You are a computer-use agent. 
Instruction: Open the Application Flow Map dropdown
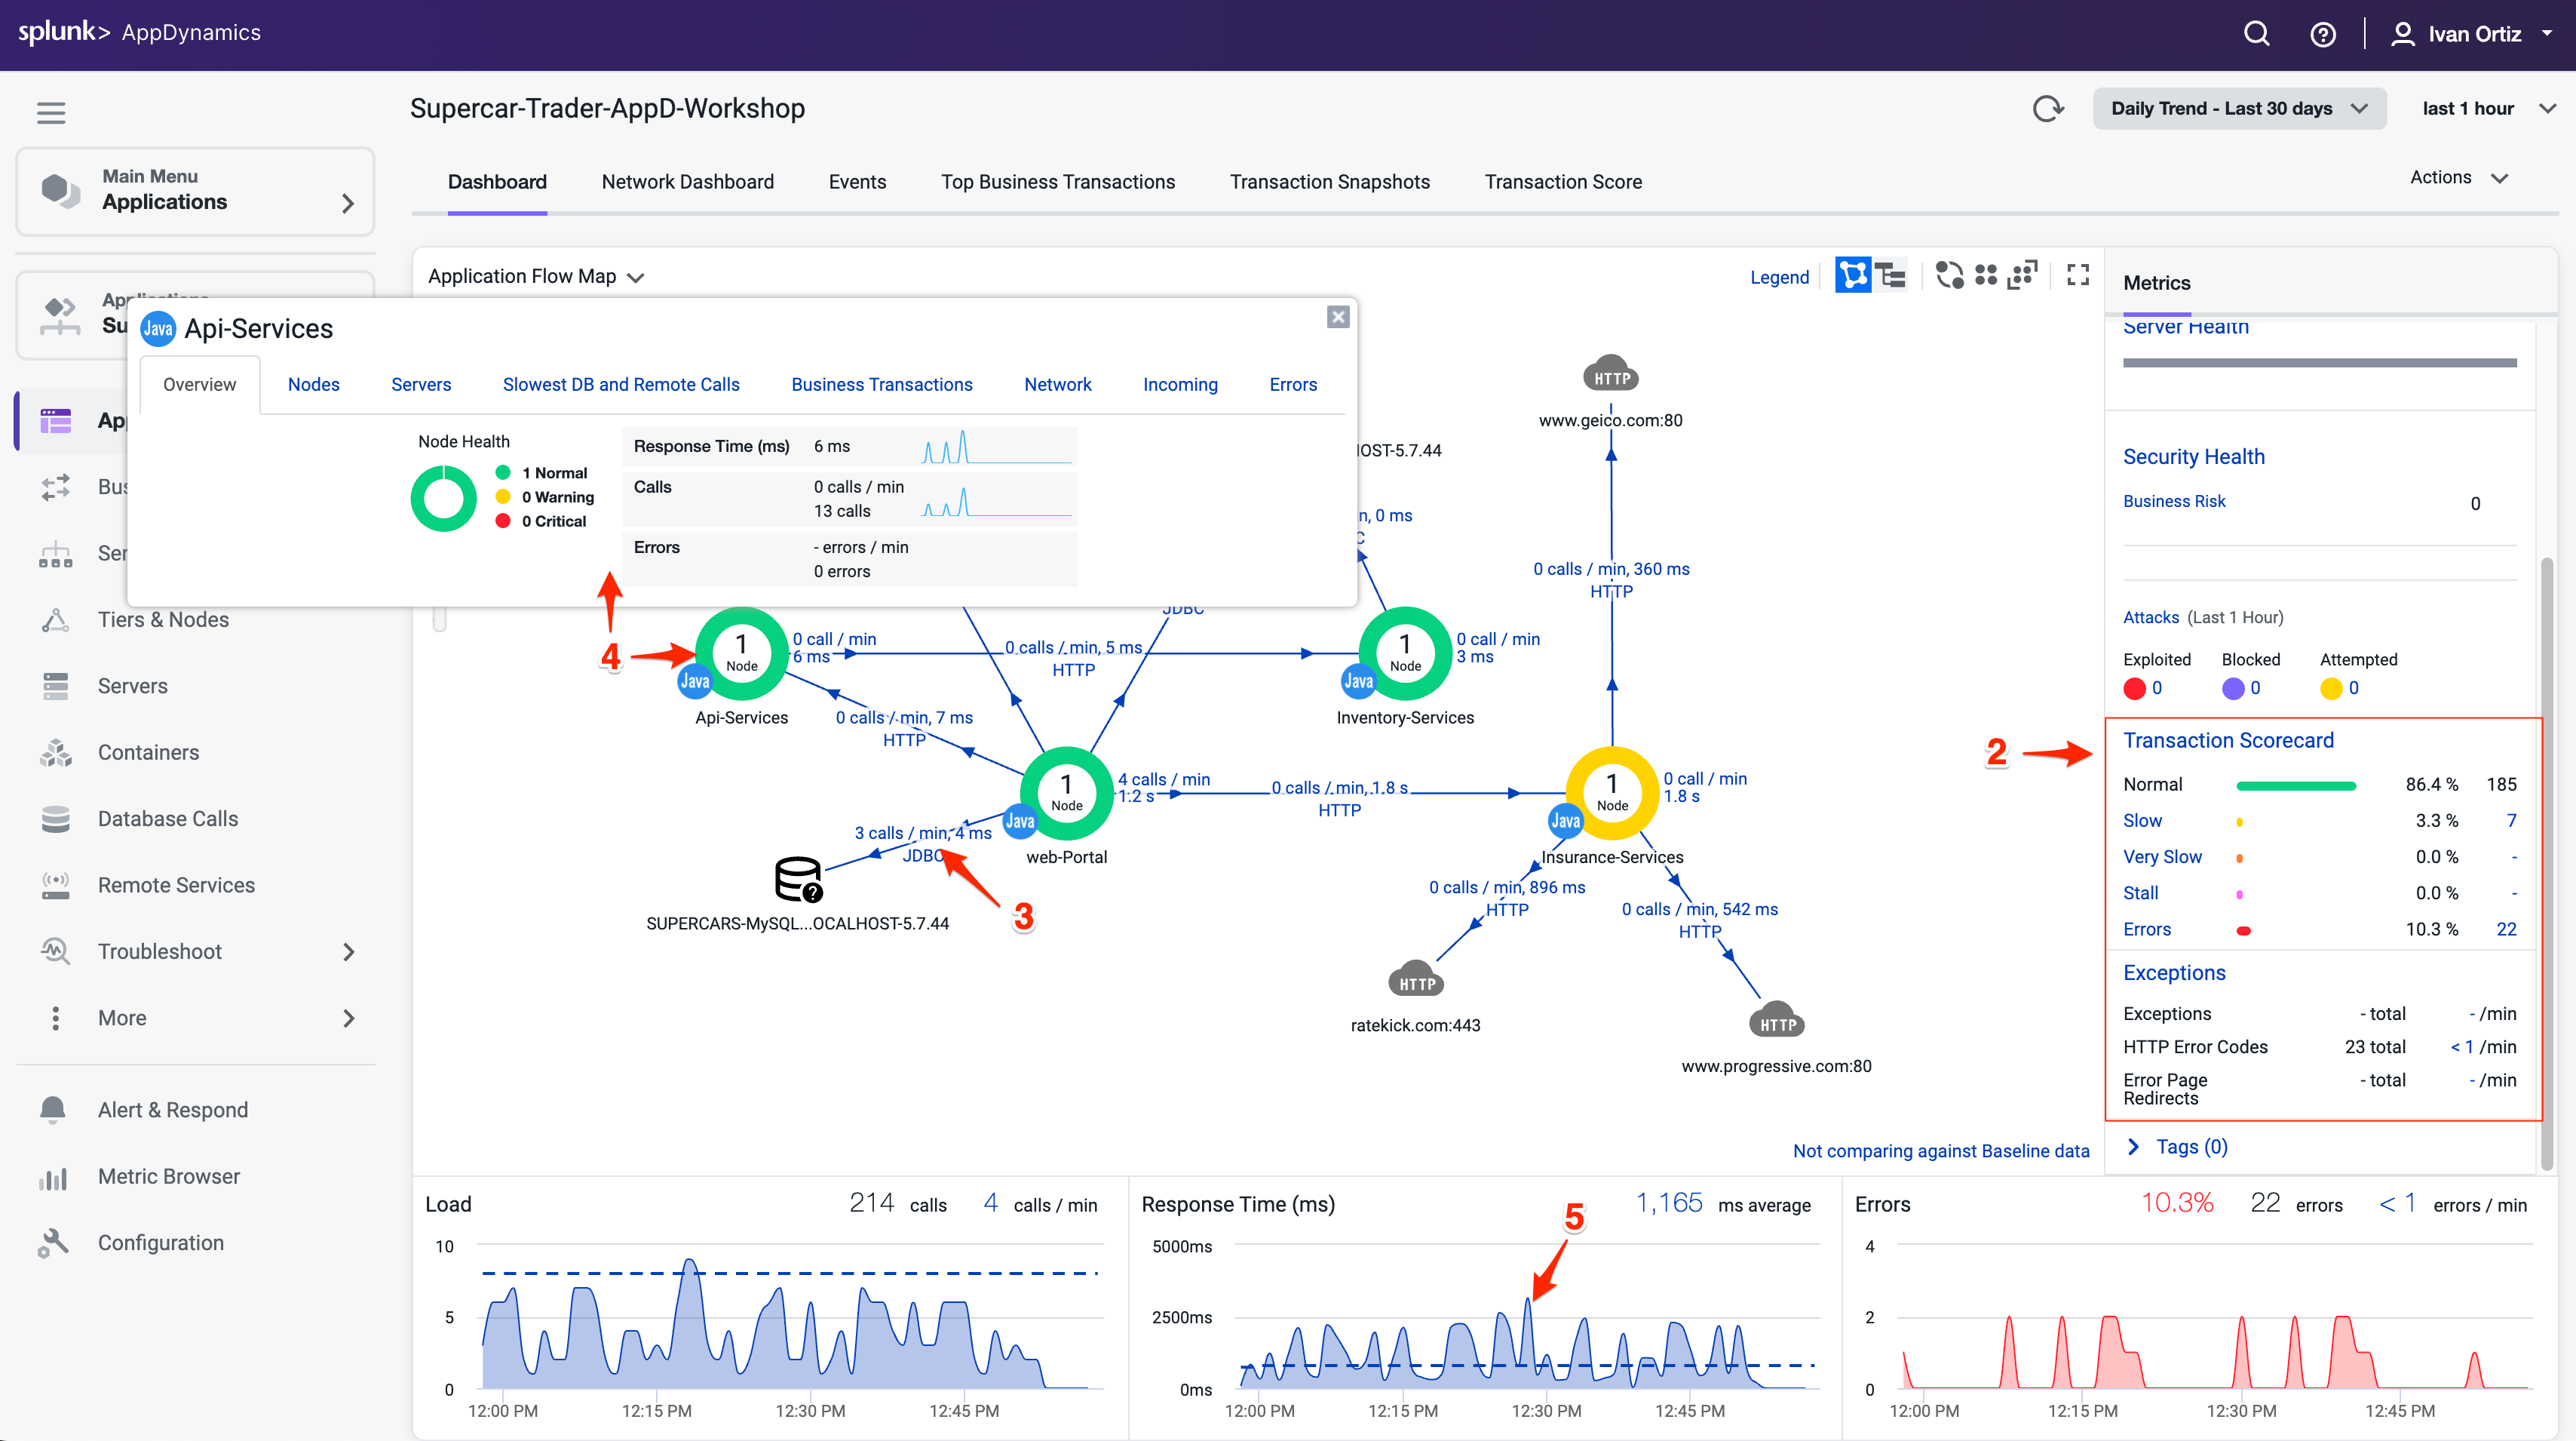pos(536,276)
